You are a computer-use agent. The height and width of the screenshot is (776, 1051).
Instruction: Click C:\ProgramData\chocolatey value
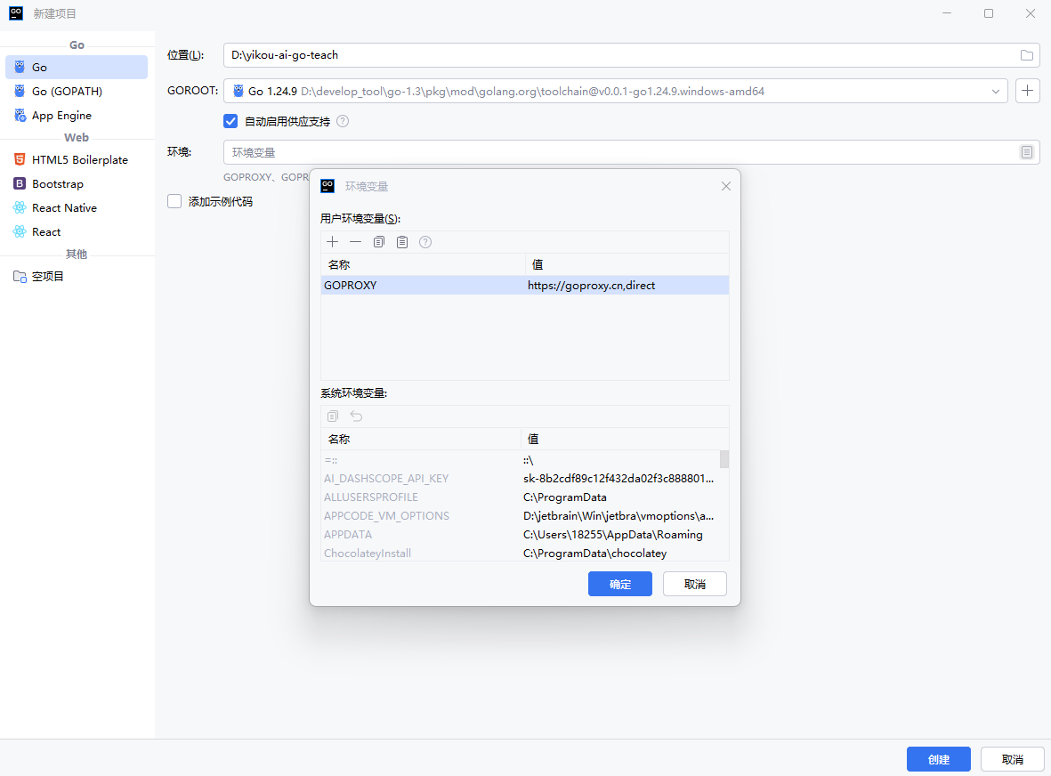pos(594,554)
